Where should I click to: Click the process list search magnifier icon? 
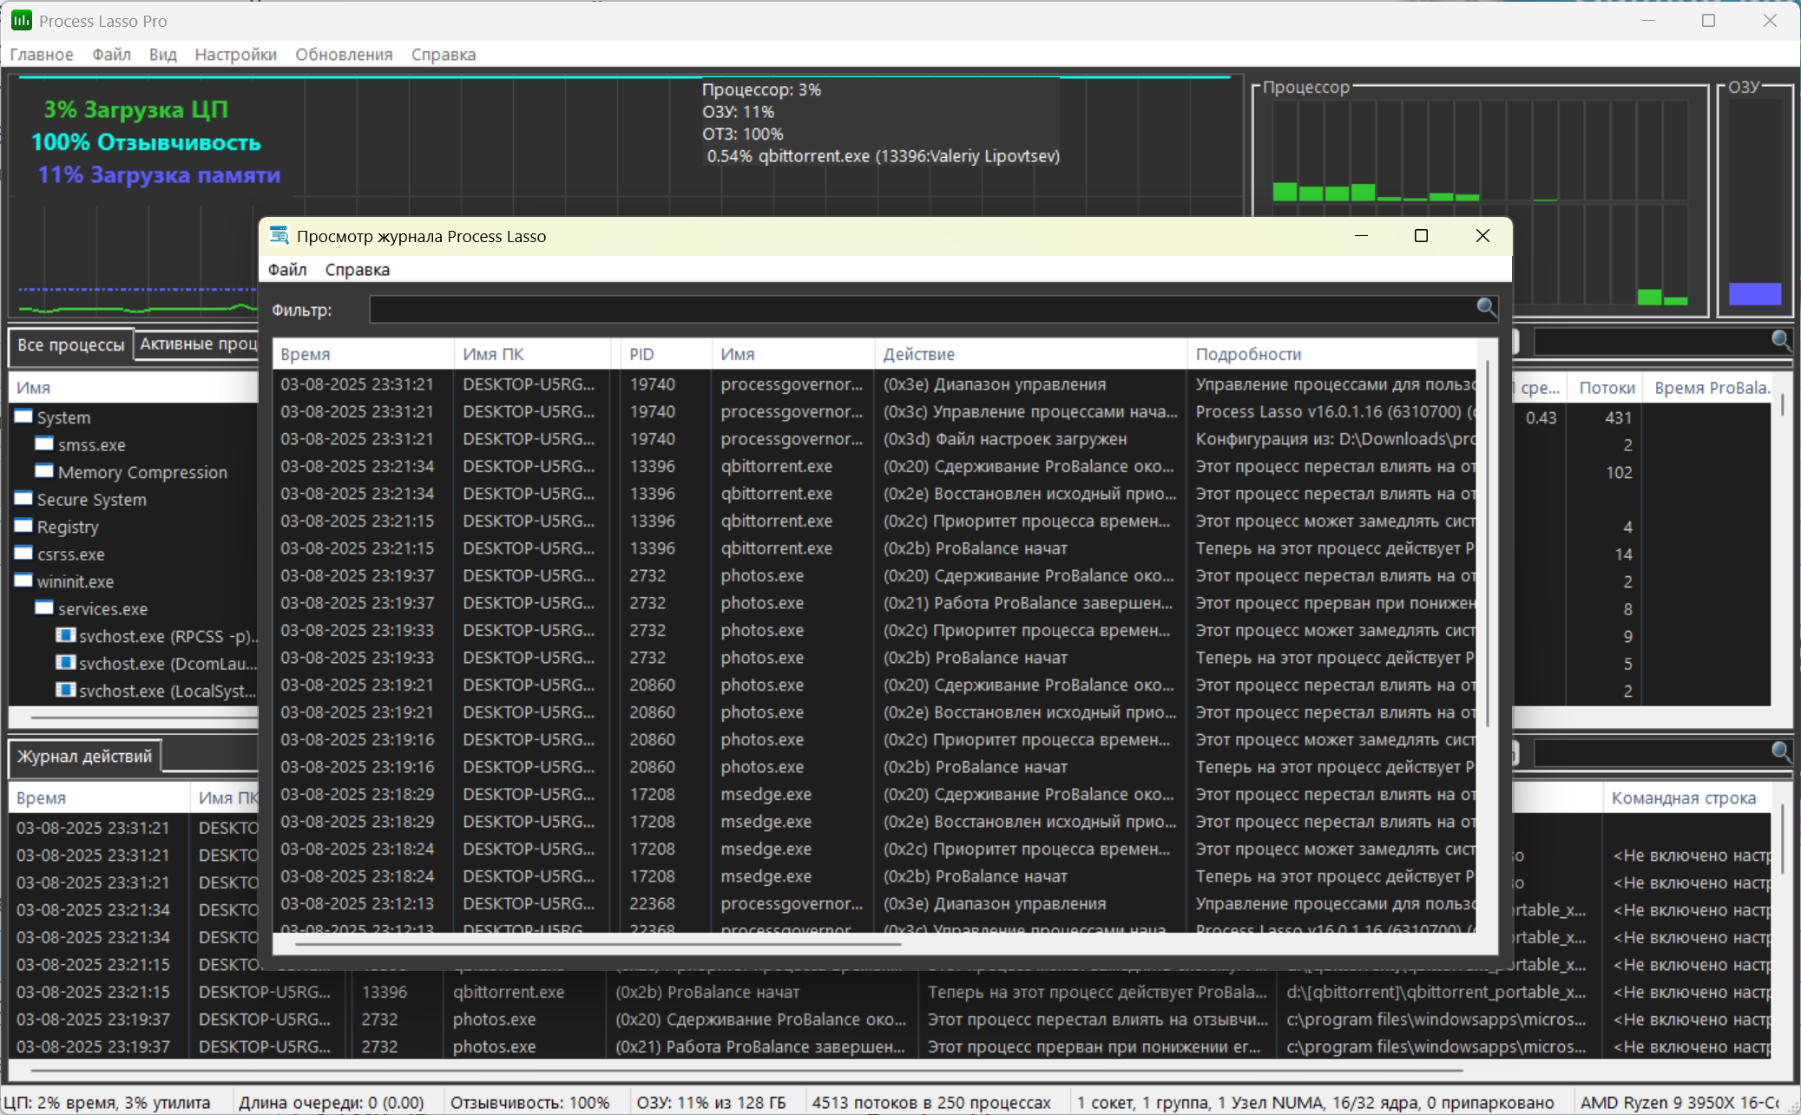coord(1781,341)
